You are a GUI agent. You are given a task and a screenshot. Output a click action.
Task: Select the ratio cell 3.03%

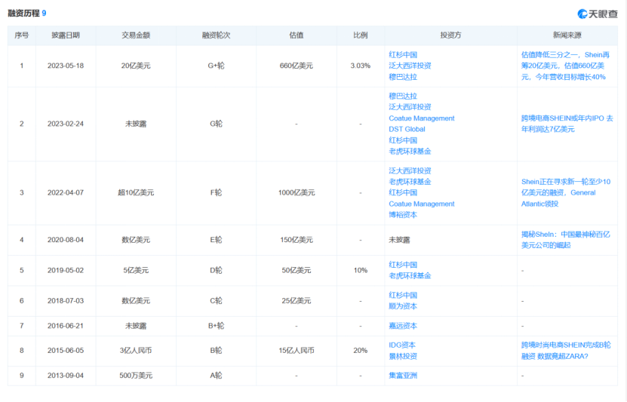click(361, 66)
